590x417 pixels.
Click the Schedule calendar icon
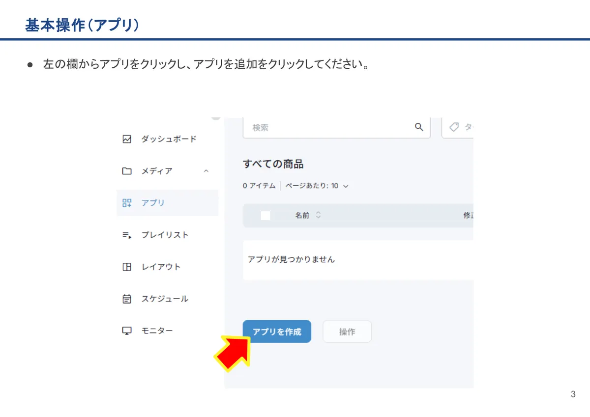pos(127,299)
